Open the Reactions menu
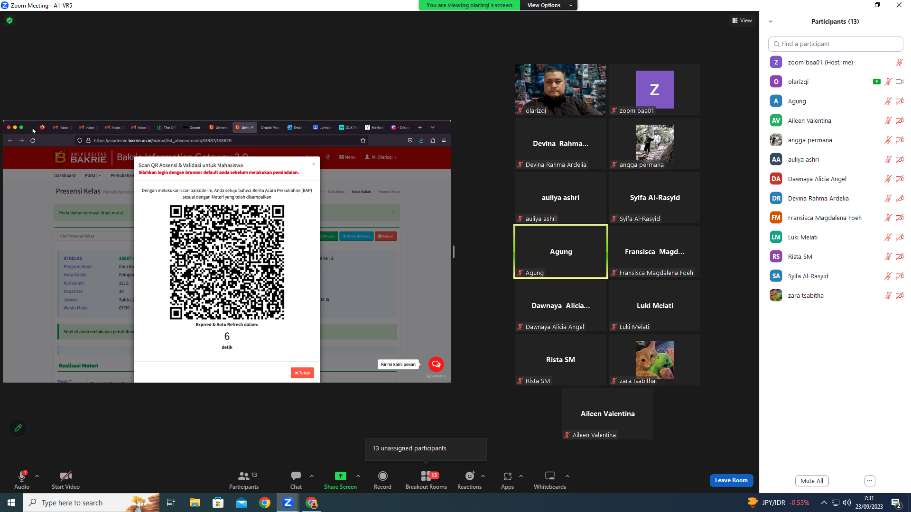 pyautogui.click(x=469, y=480)
